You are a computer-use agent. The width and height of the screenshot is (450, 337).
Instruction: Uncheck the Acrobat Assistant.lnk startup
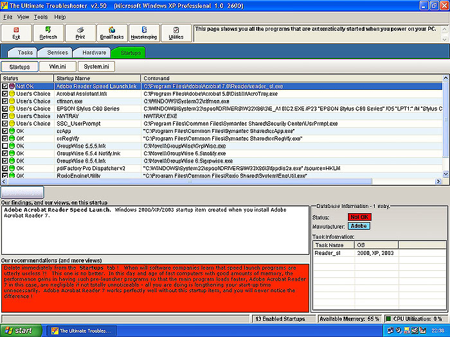pos(5,94)
